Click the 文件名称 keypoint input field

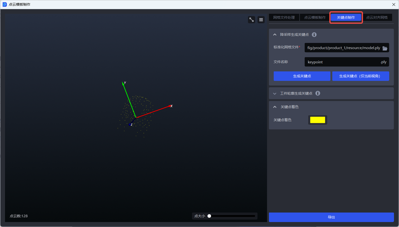pos(341,62)
